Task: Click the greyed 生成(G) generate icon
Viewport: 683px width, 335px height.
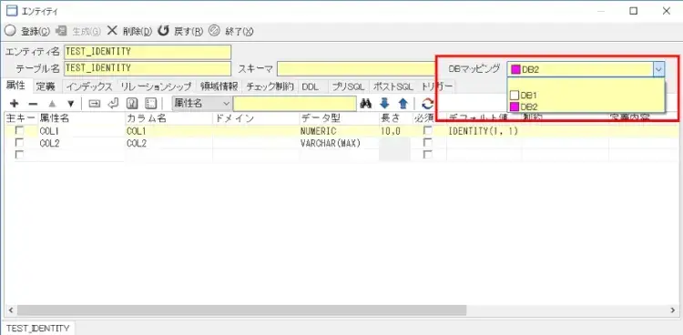Action: (x=61, y=31)
